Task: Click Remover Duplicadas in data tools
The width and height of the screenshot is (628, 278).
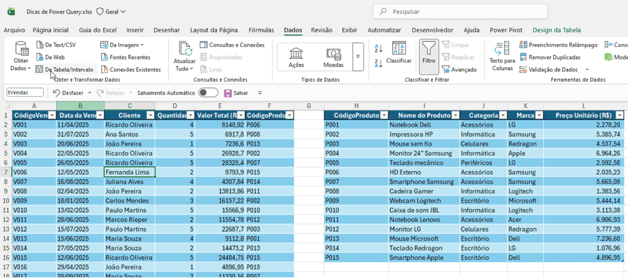Action: coord(553,57)
